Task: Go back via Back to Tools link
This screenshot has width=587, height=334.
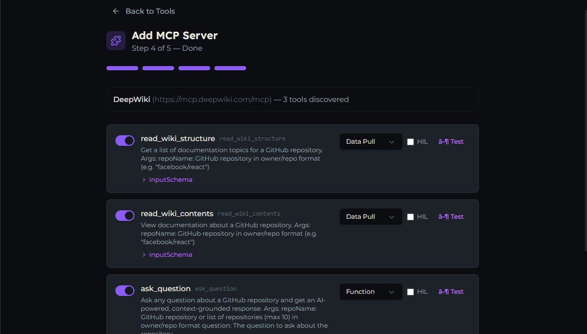Action: [x=144, y=11]
